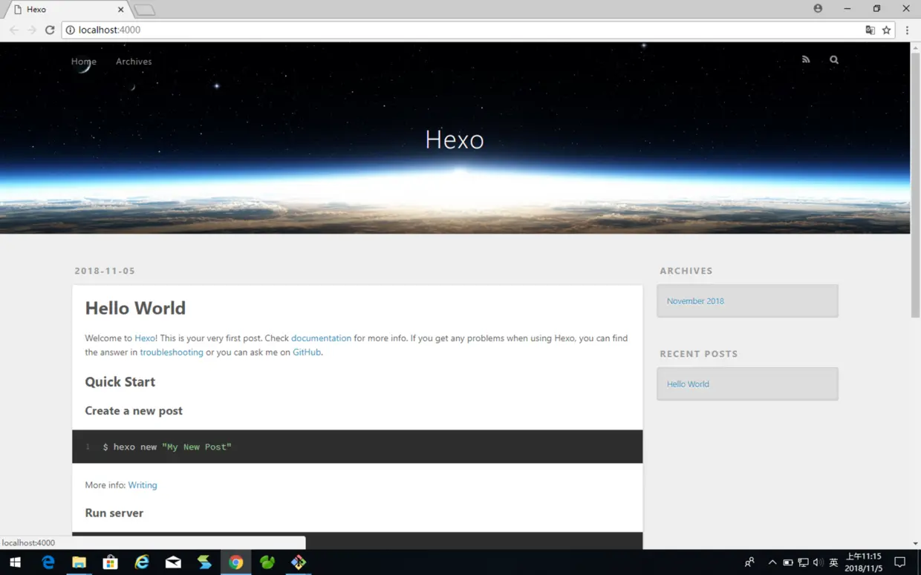This screenshot has width=921, height=575.
Task: Click the search magnifier icon in the header
Action: (834, 60)
